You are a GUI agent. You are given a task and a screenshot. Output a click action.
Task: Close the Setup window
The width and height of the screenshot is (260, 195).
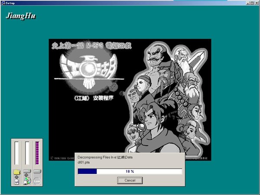pyautogui.click(x=257, y=3)
